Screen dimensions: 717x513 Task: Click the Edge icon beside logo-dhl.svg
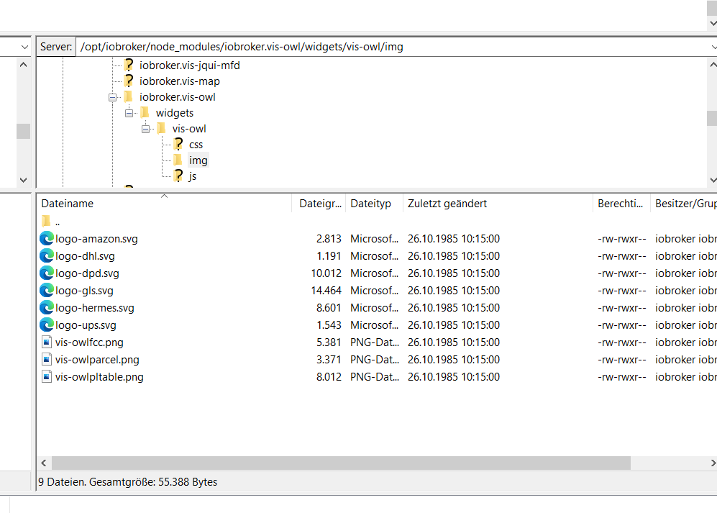47,256
